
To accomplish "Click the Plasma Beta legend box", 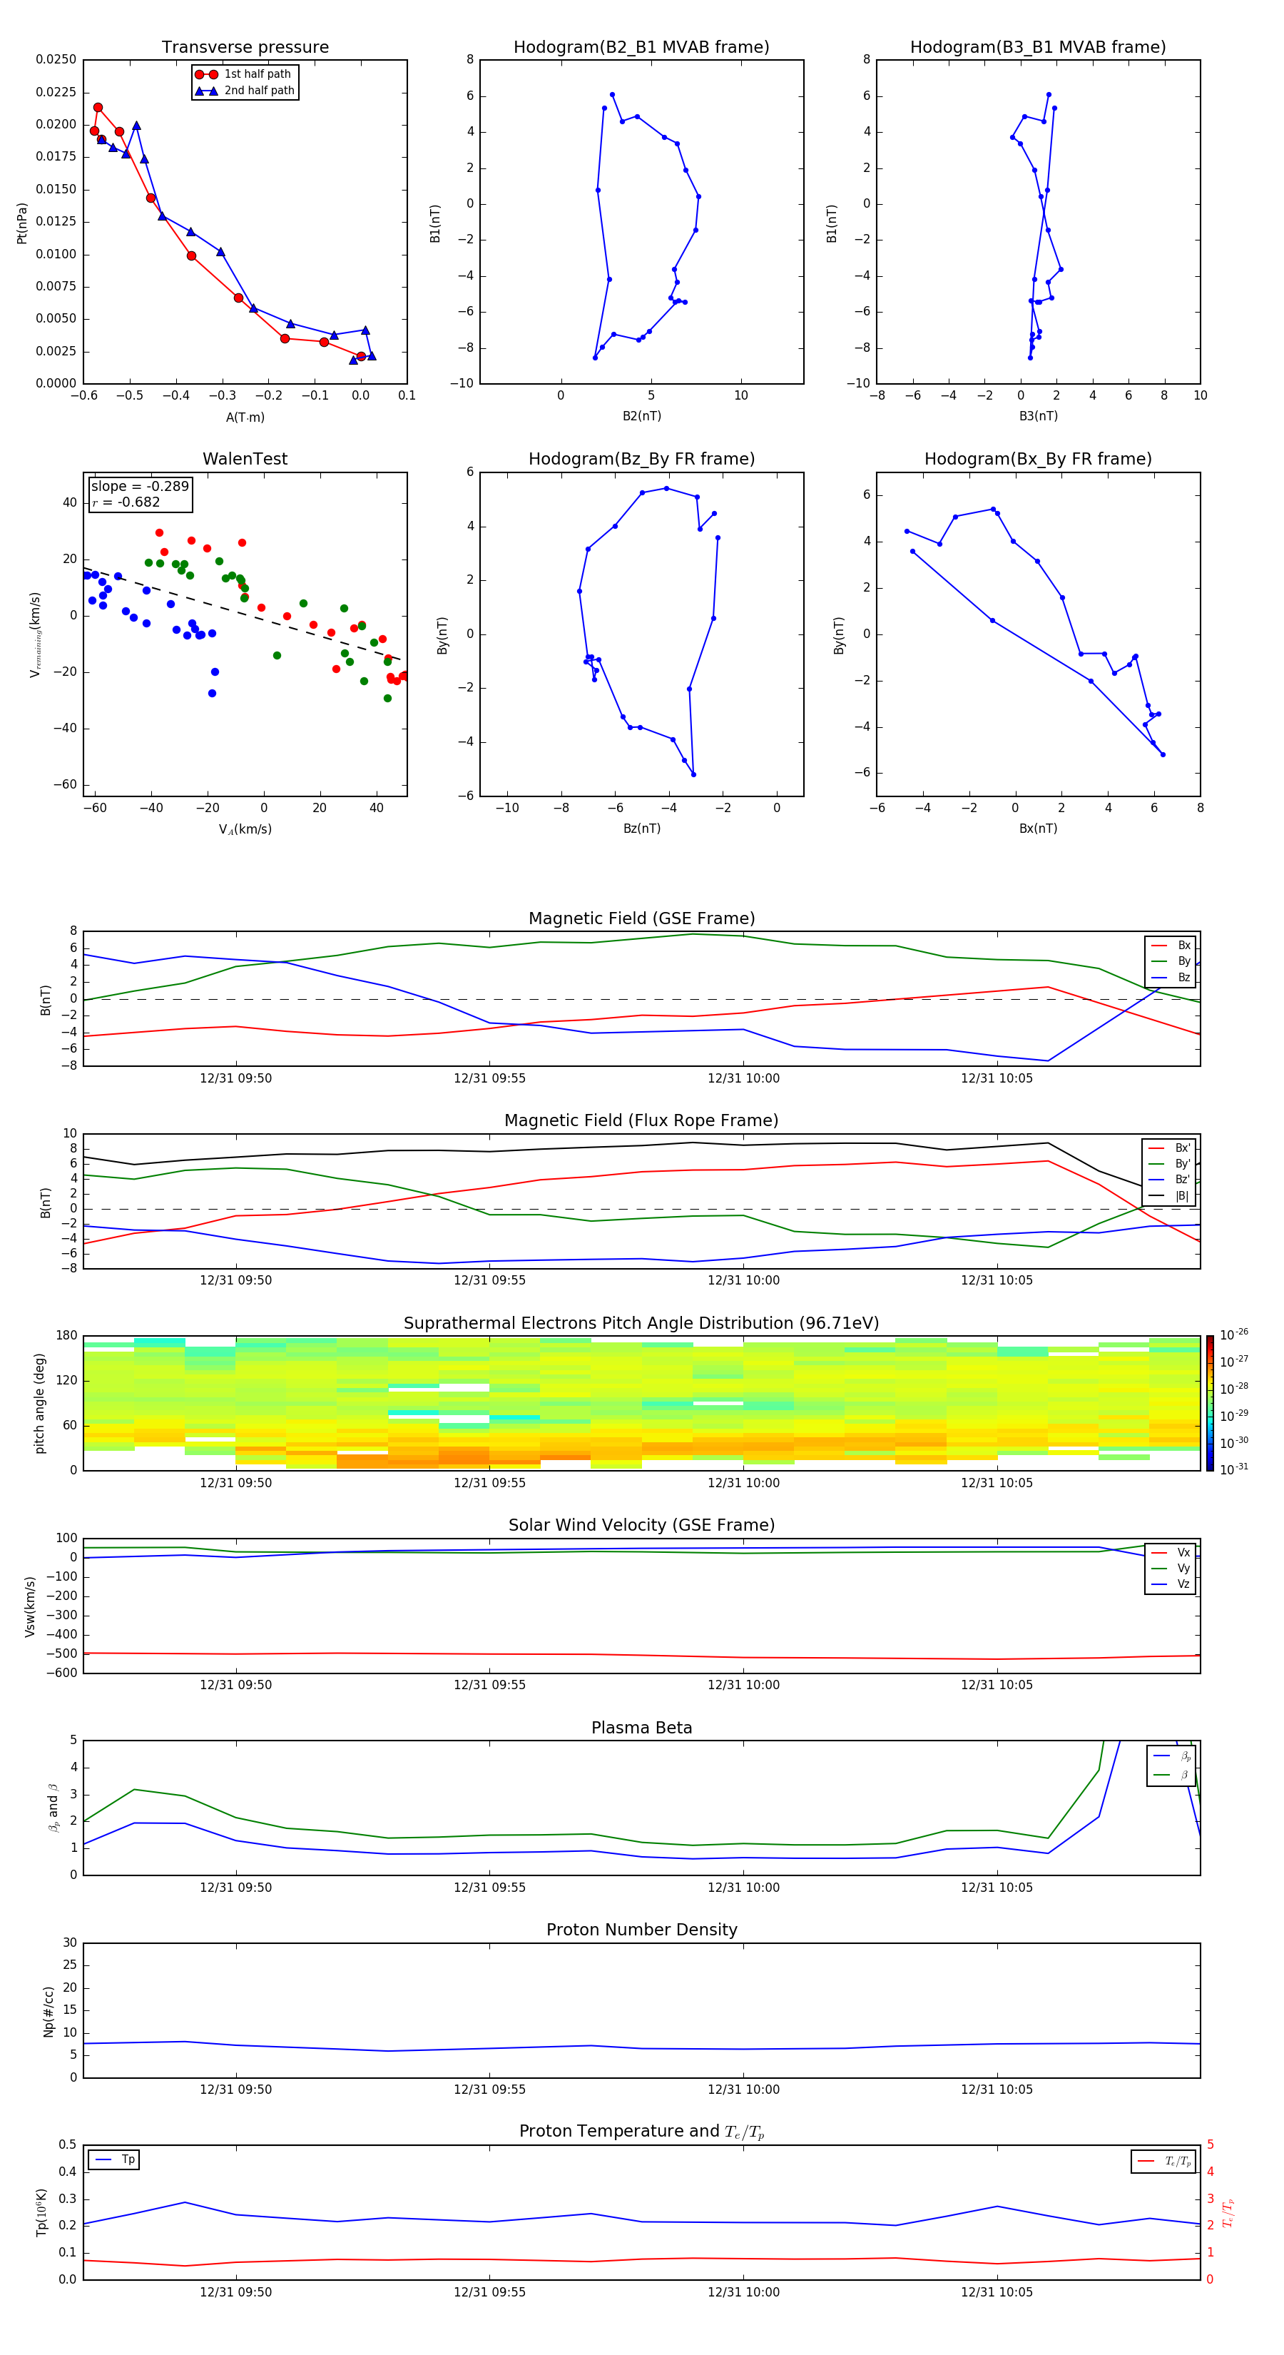I will pos(1171,1766).
